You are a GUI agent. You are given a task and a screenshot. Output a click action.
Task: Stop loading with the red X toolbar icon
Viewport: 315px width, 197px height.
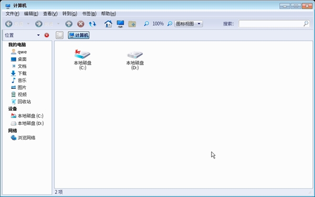pos(81,24)
